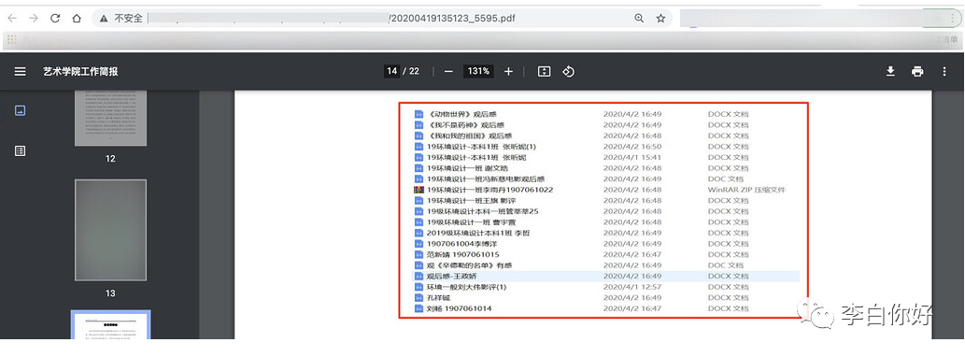965x357 pixels.
Task: View the 不安全 site security warning
Action: 121,19
